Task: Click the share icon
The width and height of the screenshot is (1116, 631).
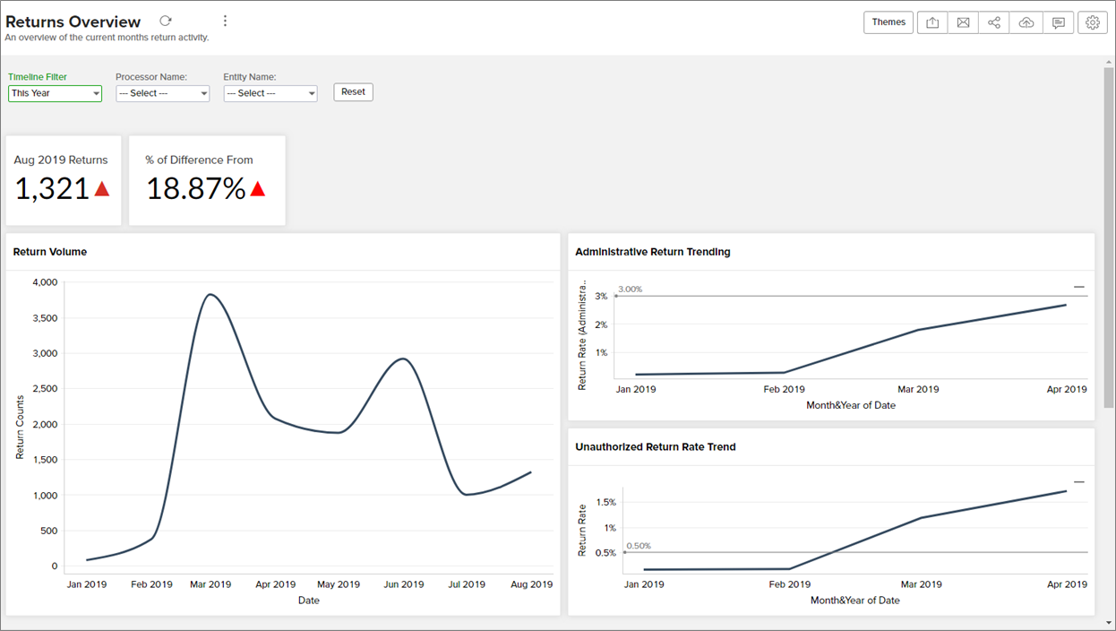Action: [994, 22]
